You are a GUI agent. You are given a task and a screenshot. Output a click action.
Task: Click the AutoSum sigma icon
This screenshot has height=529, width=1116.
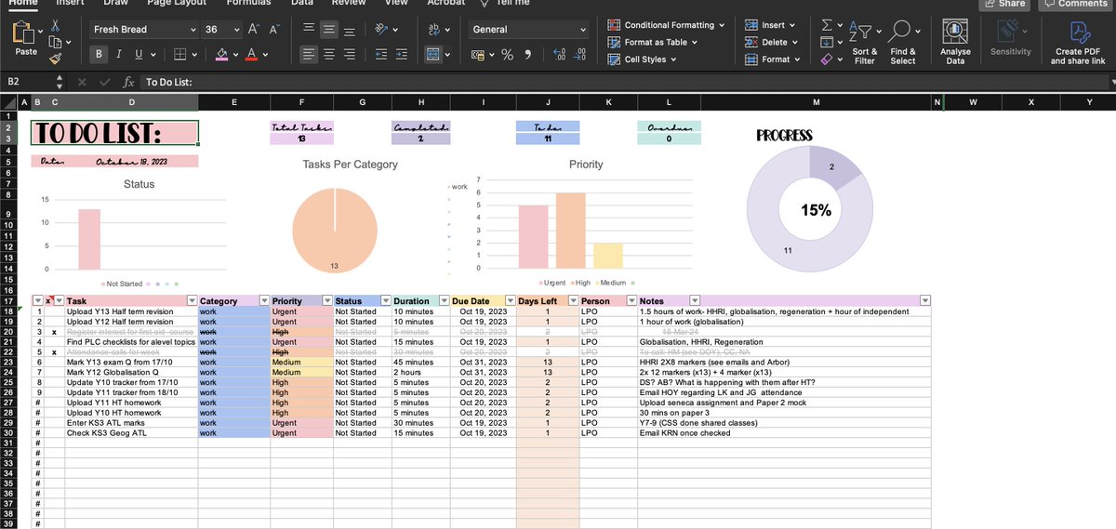pyautogui.click(x=826, y=25)
